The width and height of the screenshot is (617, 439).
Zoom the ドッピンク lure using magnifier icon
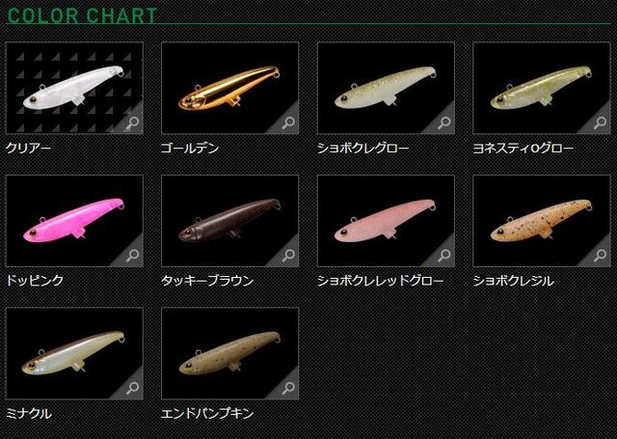(x=133, y=255)
